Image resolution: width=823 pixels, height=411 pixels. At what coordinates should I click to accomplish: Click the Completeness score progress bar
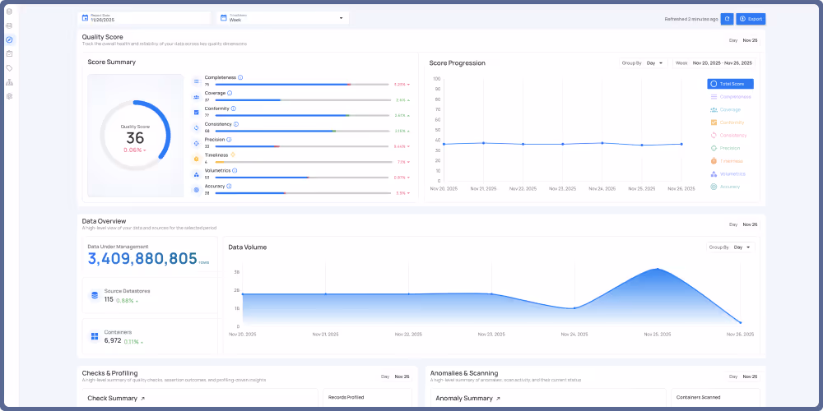pos(302,85)
